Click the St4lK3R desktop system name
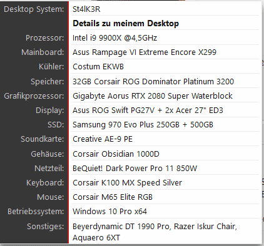The height and width of the screenshot is (246, 264). (86, 9)
